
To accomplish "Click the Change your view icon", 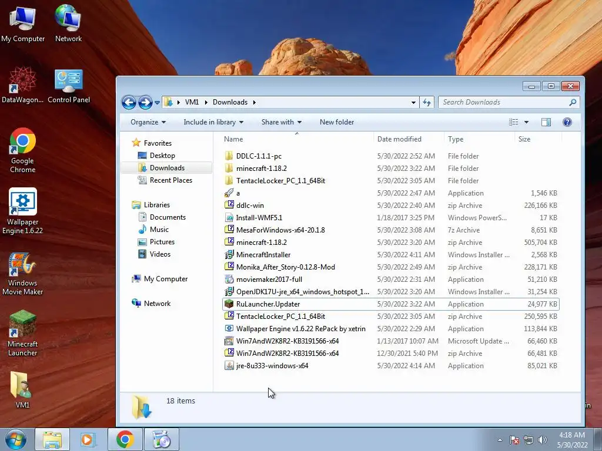I will point(513,122).
